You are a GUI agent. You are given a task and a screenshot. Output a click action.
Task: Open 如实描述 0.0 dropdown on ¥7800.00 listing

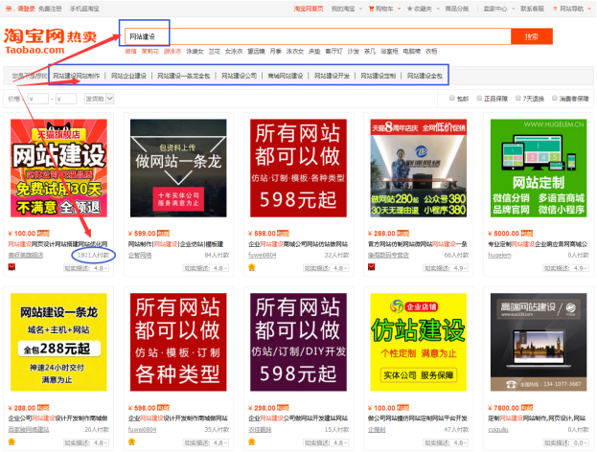(x=565, y=442)
